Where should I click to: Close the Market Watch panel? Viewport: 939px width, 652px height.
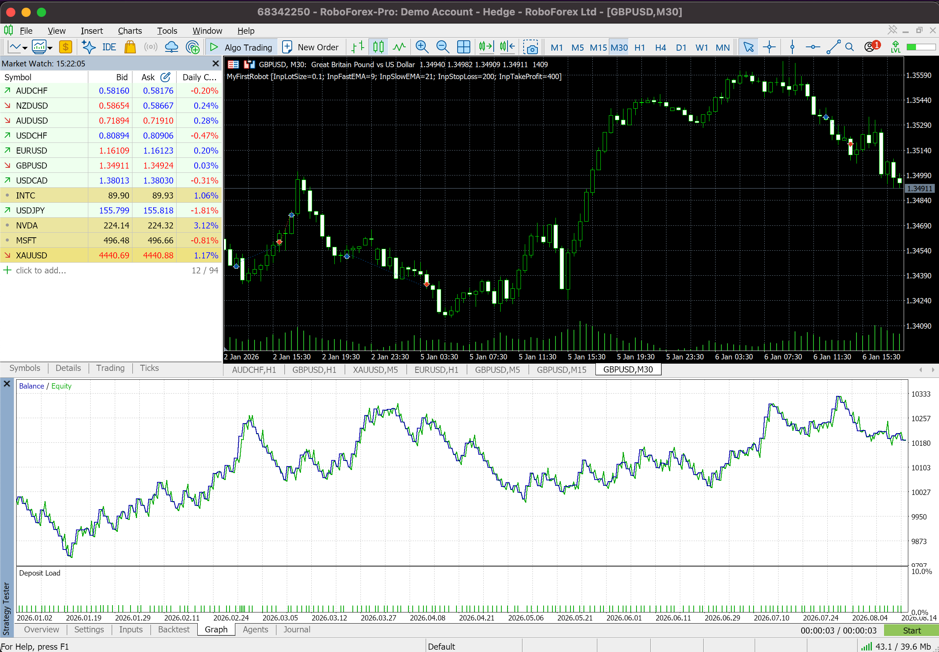[x=216, y=64]
